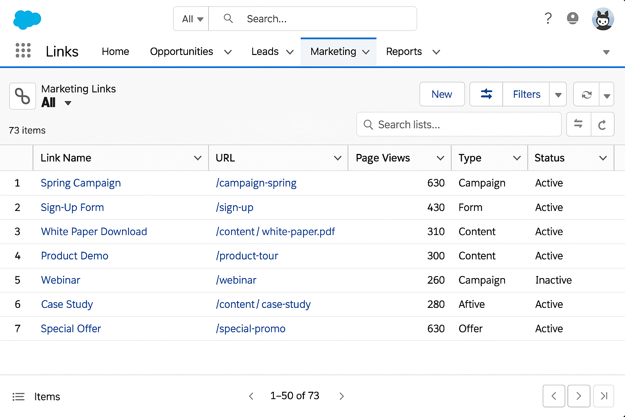Image resolution: width=625 pixels, height=417 pixels.
Task: Click the user avatar image
Action: [x=603, y=19]
